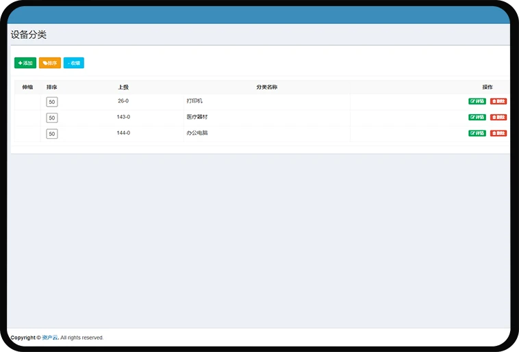Focus the sort order field for 办公电脑
The image size is (519, 352).
[52, 134]
